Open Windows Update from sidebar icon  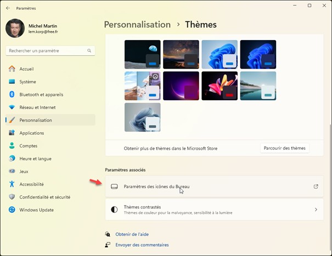12,210
